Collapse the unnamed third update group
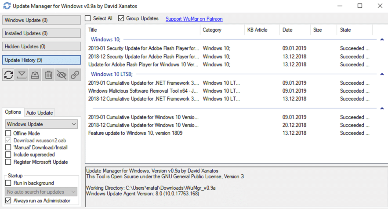The image size is (388, 209). pos(382,108)
